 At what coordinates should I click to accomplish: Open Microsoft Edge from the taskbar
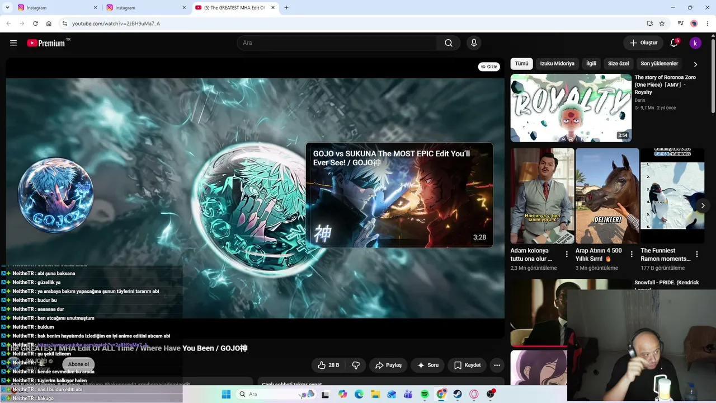tap(359, 394)
